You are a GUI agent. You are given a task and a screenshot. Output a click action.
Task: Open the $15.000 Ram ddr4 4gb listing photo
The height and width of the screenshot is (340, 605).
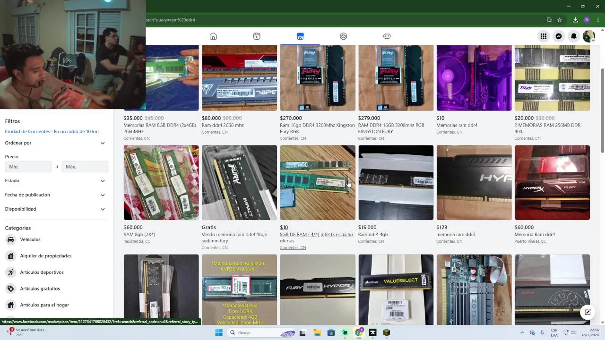coord(396,182)
